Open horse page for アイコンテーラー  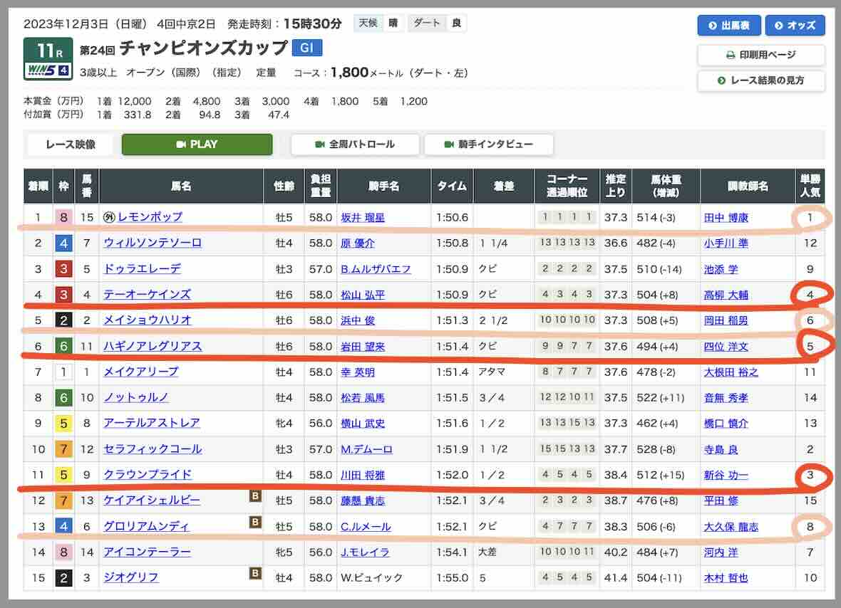click(147, 551)
